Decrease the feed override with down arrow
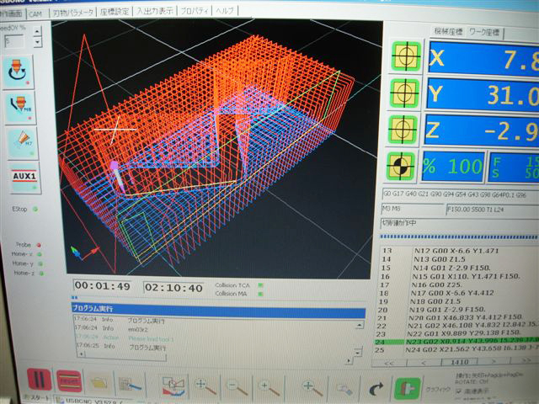The image size is (539, 404). point(35,43)
